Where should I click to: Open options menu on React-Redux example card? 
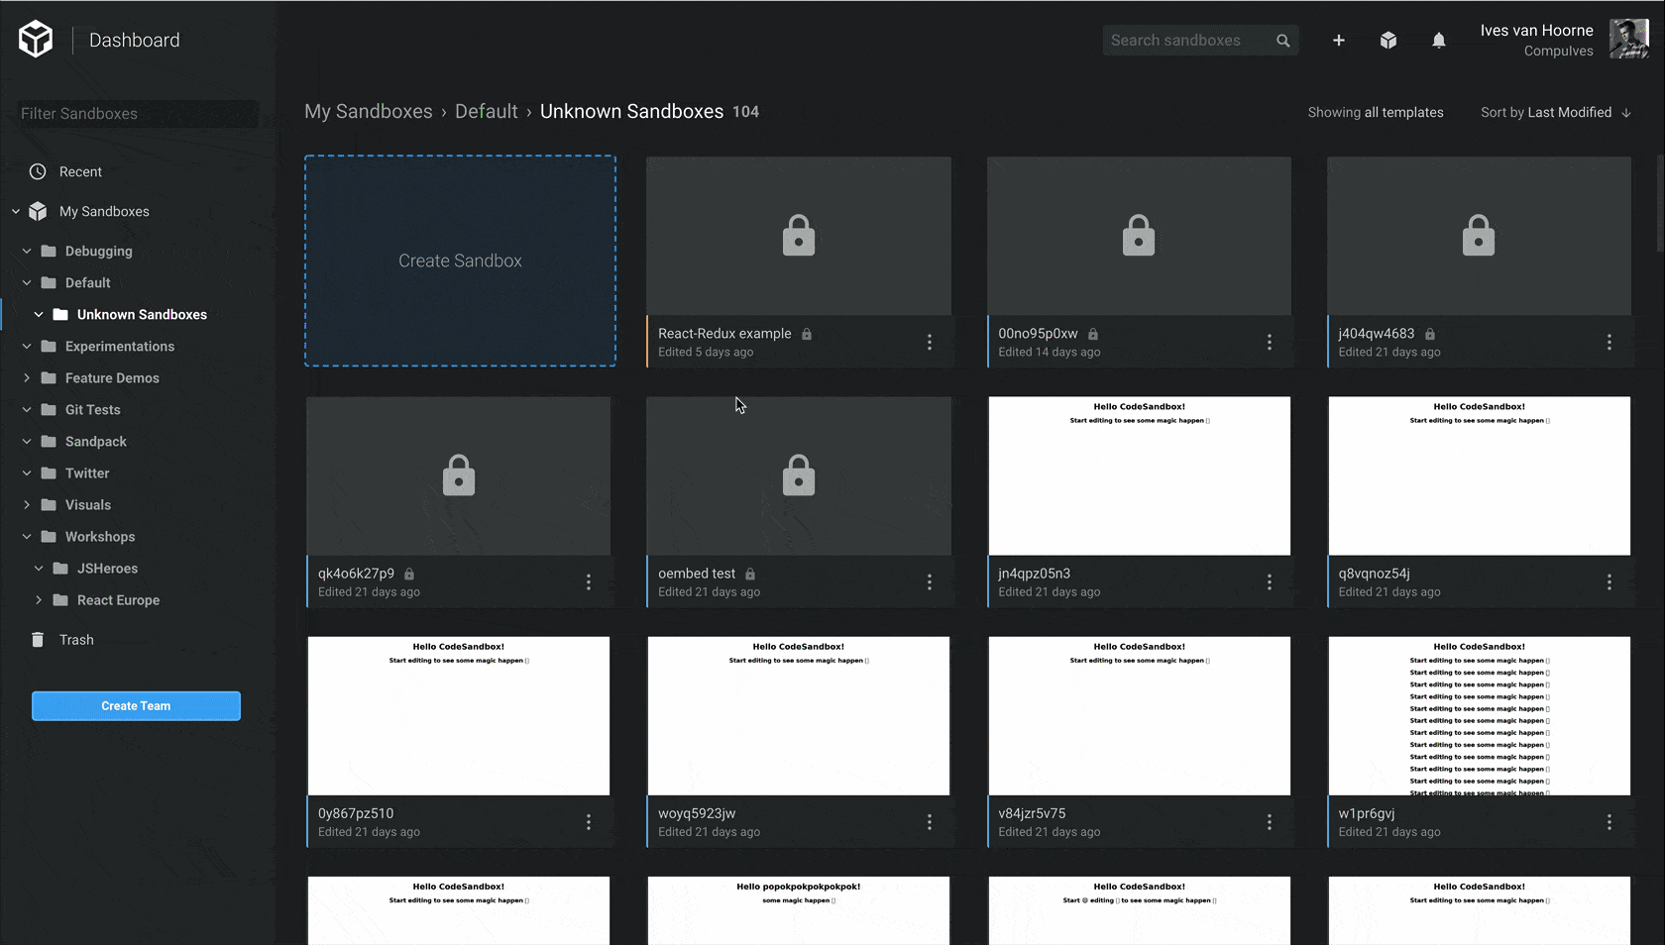(x=929, y=342)
